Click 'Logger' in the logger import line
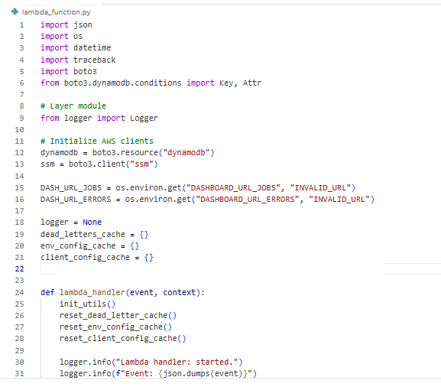Viewport: 441px width, 390px height. click(144, 119)
